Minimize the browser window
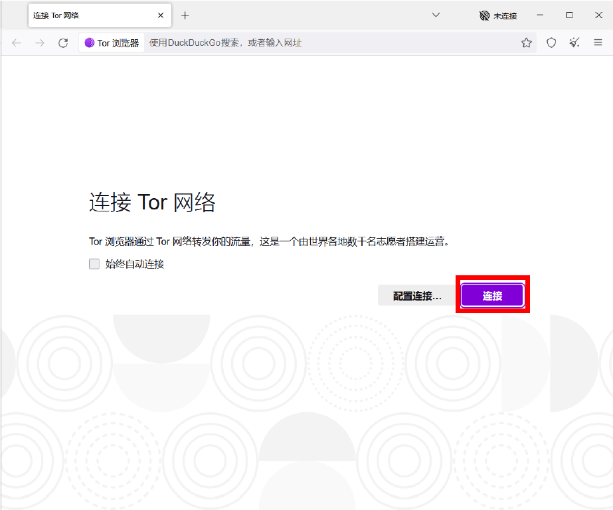Screen dimensions: 613x510 tap(541, 15)
